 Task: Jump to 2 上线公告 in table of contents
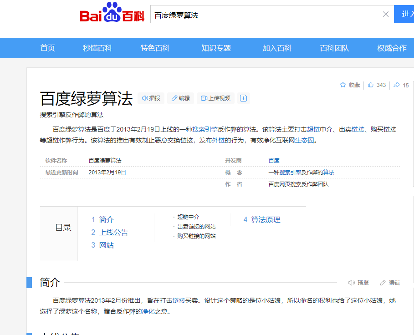coord(110,232)
